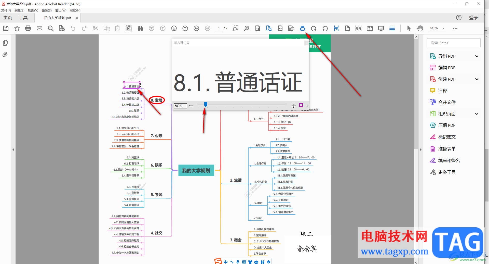
Task: Click the undo arrow icon
Action: click(73, 28)
